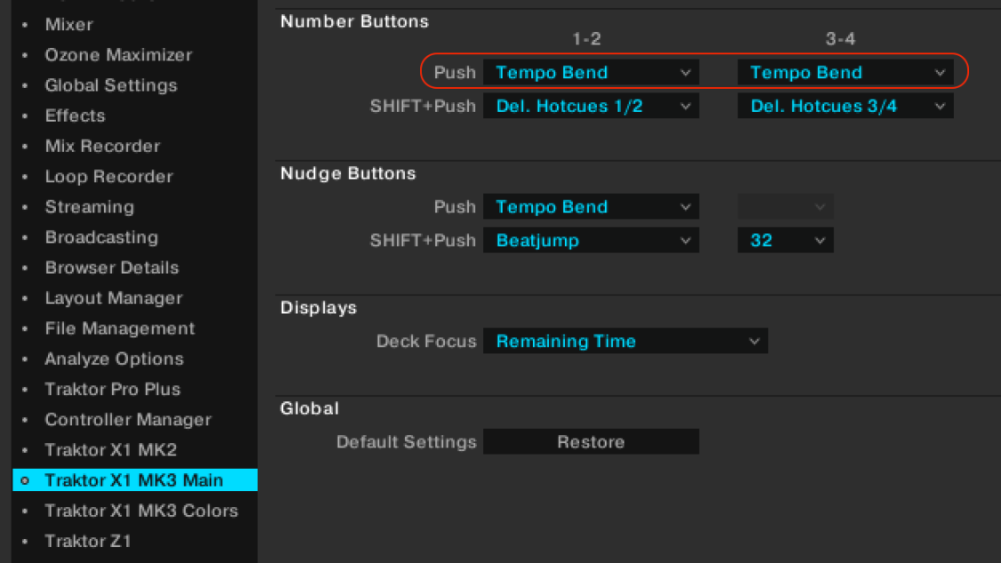The height and width of the screenshot is (563, 1001).
Task: Select Analyze Options in the sidebar
Action: pyautogui.click(x=114, y=358)
